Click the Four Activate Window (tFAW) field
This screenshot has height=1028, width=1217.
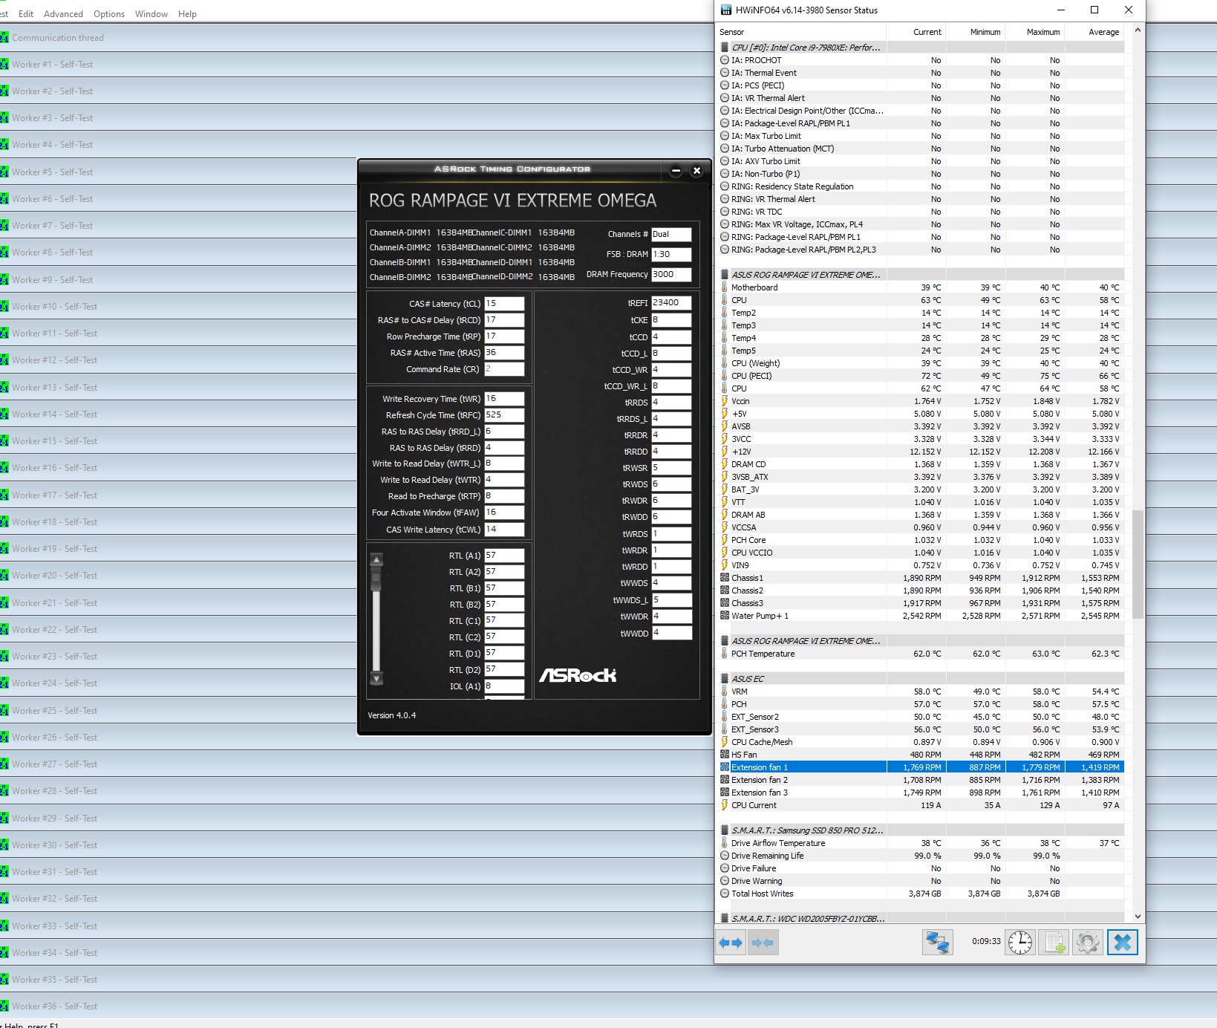tap(504, 513)
